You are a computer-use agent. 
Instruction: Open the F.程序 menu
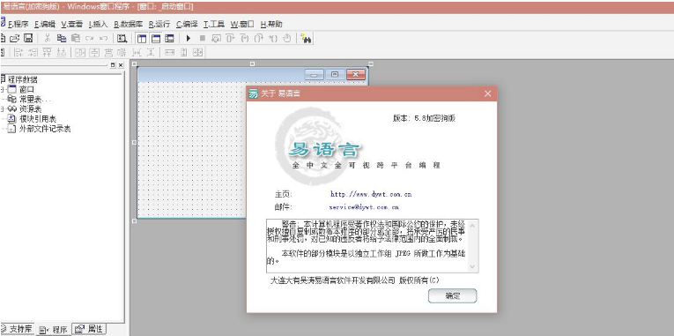coord(19,24)
